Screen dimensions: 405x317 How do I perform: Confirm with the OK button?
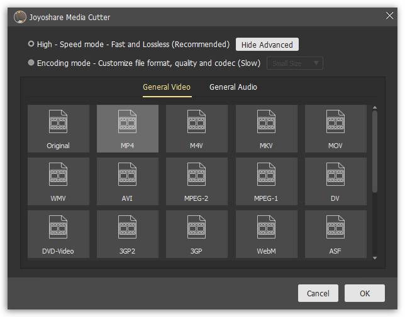(365, 293)
